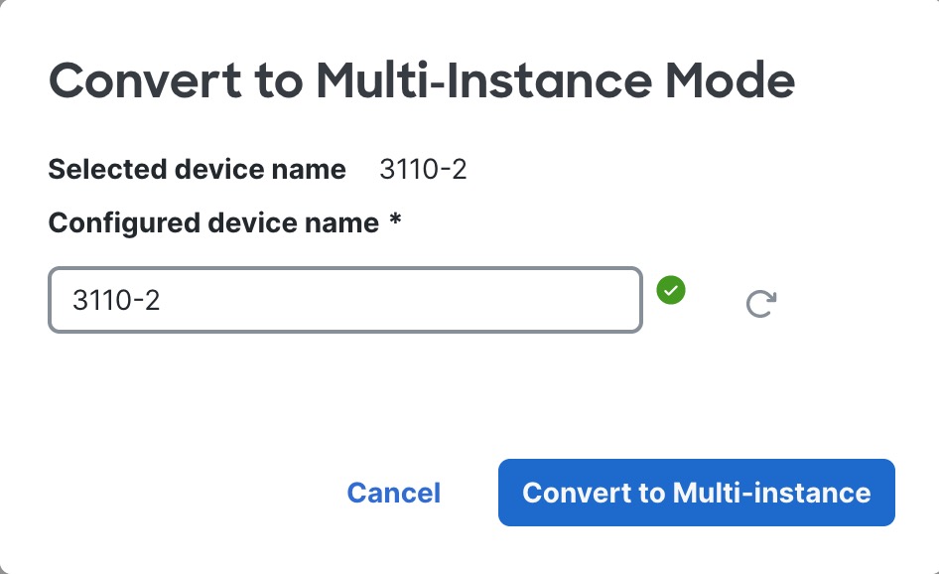Click the Cancel link
This screenshot has width=939, height=574.
[x=393, y=493]
